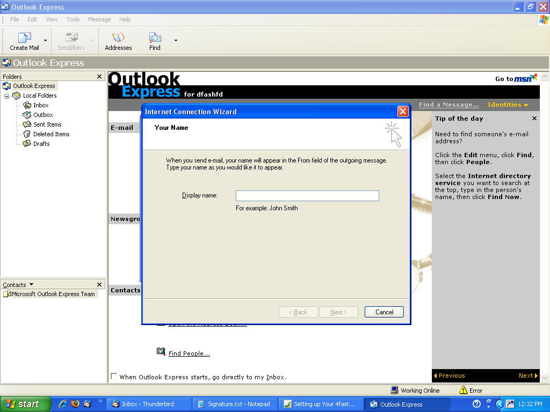The height and width of the screenshot is (412, 550).
Task: Click the Find toolbar icon
Action: click(x=155, y=37)
